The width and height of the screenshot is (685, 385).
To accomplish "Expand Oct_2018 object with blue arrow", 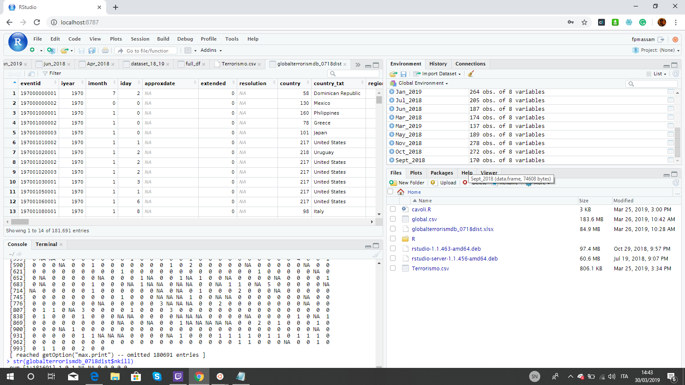I will pyautogui.click(x=392, y=151).
